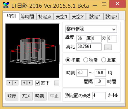The height and width of the screenshot is (109, 128).
Task: Click the 測定面の高さ height input field
Action: tap(99, 96)
